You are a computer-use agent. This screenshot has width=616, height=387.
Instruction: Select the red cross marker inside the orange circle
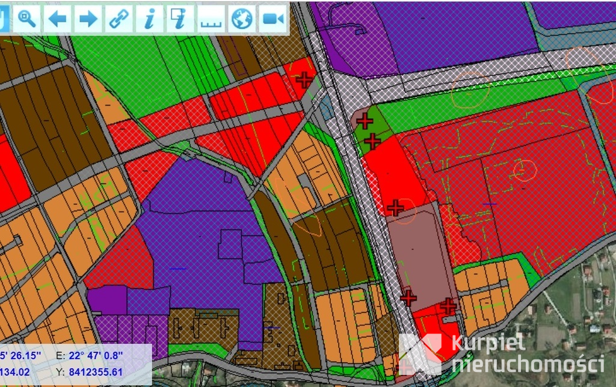coord(395,208)
